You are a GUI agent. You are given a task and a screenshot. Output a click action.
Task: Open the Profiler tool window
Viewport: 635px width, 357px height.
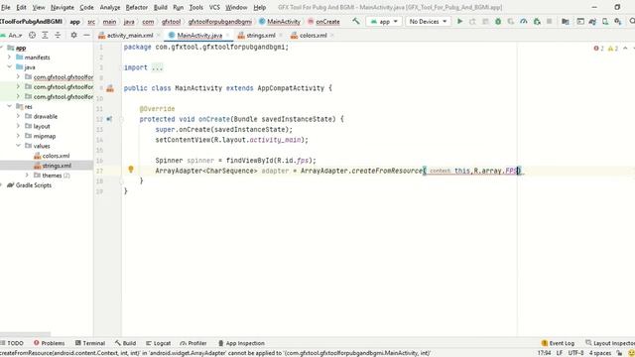(192, 343)
